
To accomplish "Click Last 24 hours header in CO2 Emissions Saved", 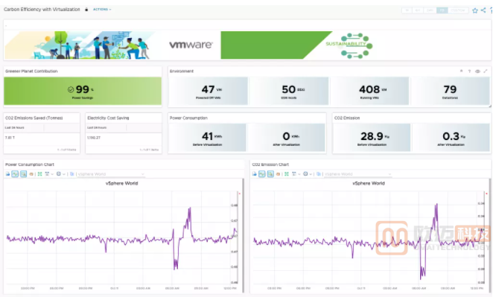I will (x=14, y=127).
